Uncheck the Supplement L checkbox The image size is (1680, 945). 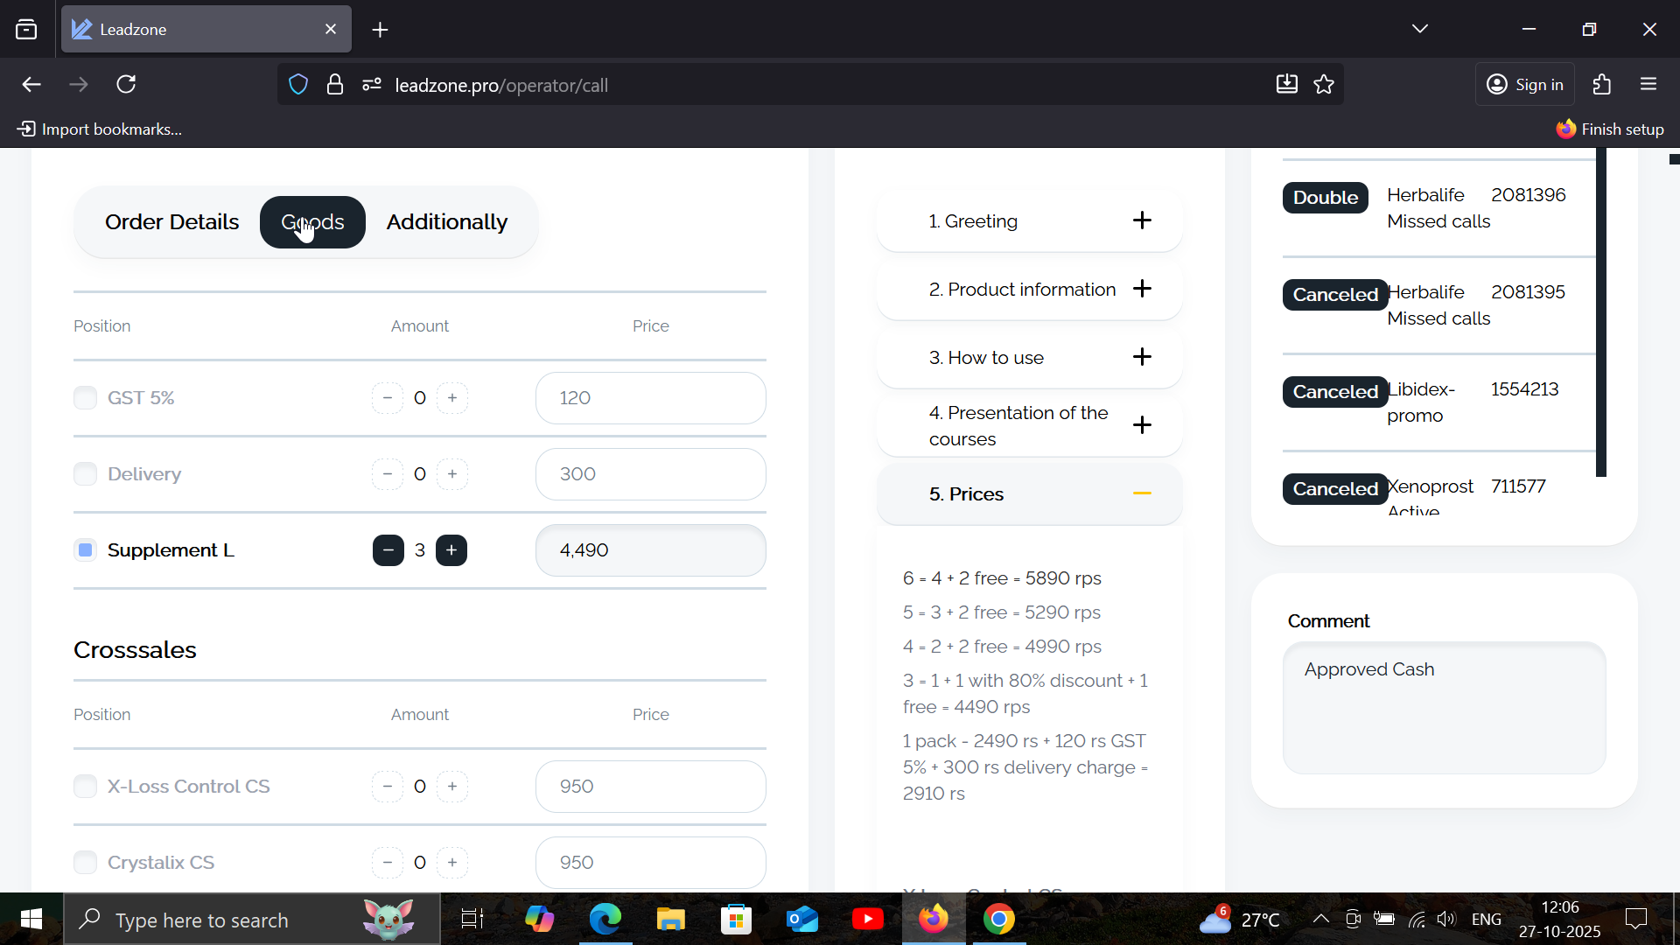tap(85, 550)
